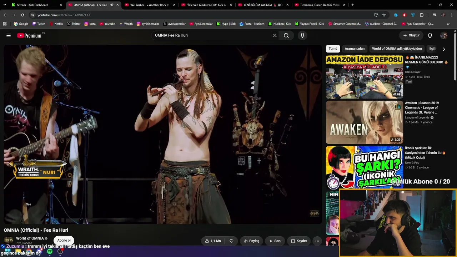Image resolution: width=457 pixels, height=257 pixels.
Task: Open the Orkun Bayer channel name
Action: pos(413,72)
